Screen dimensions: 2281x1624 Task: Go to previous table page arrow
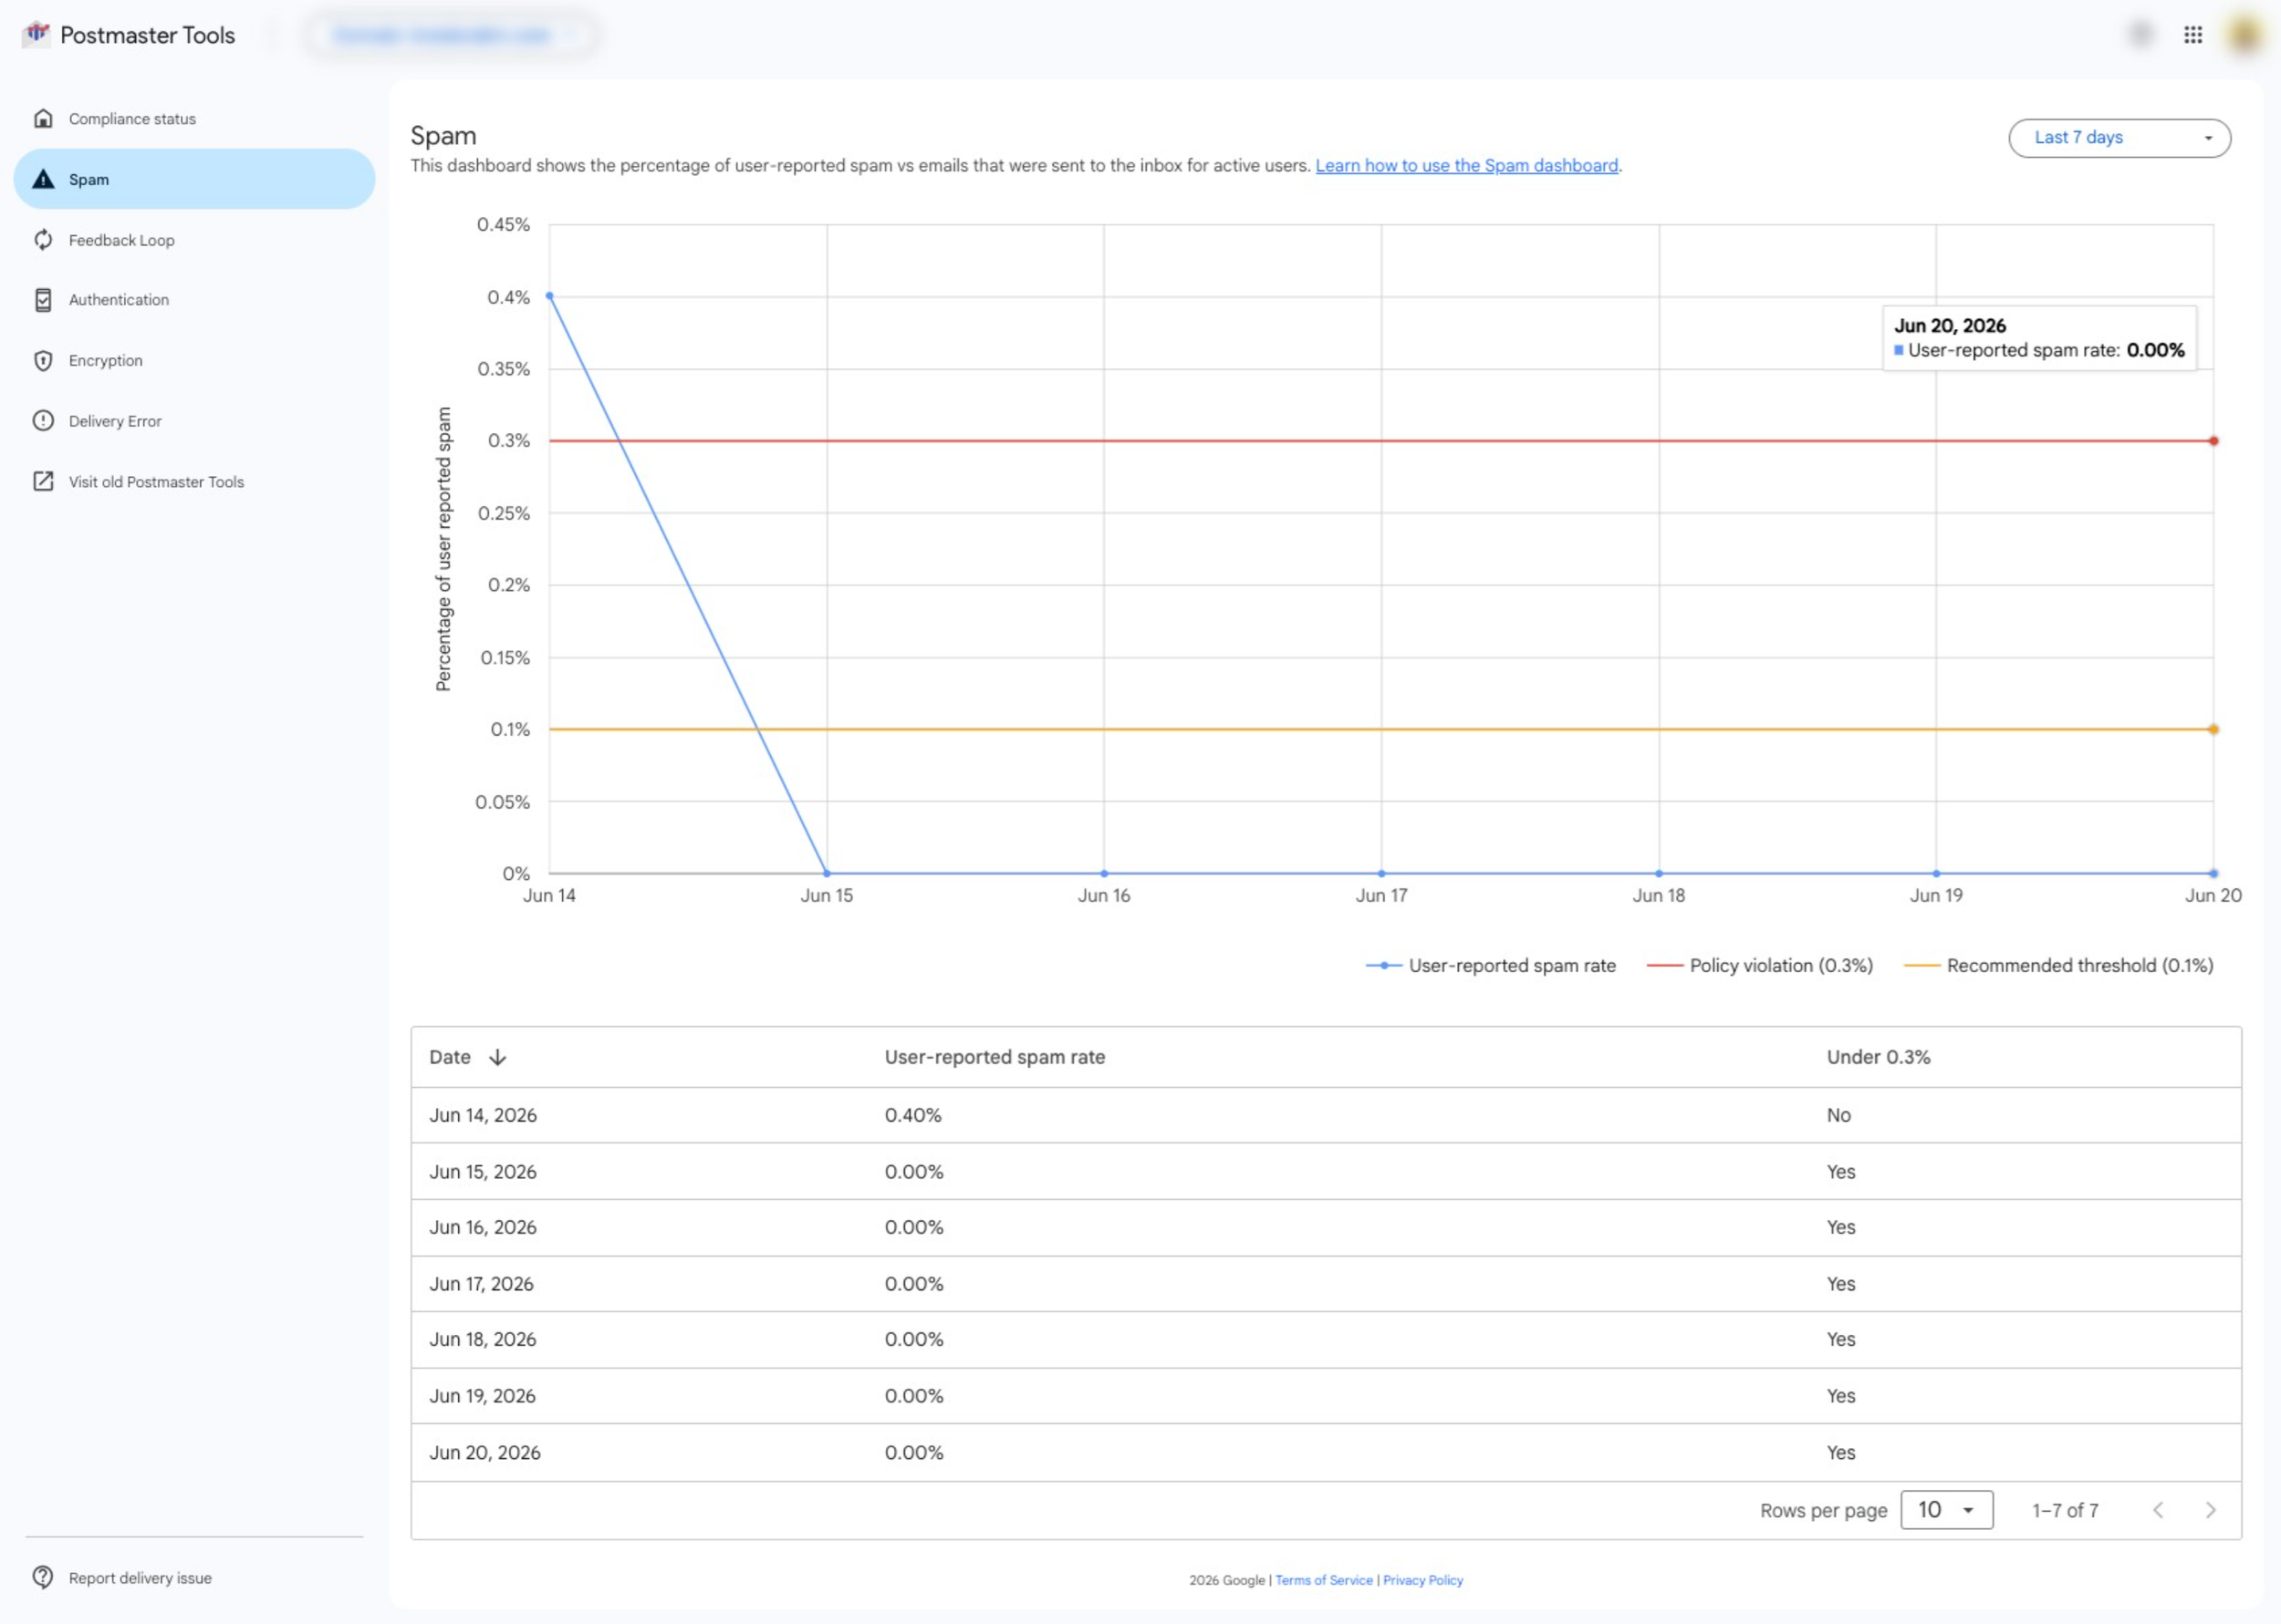click(2158, 1510)
